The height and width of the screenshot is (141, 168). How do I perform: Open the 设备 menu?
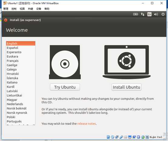[x=39, y=9]
